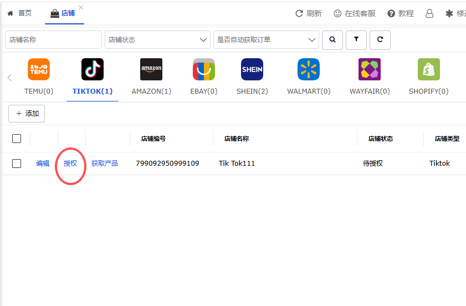
Task: Switch to the 首页 tab
Action: coord(19,13)
